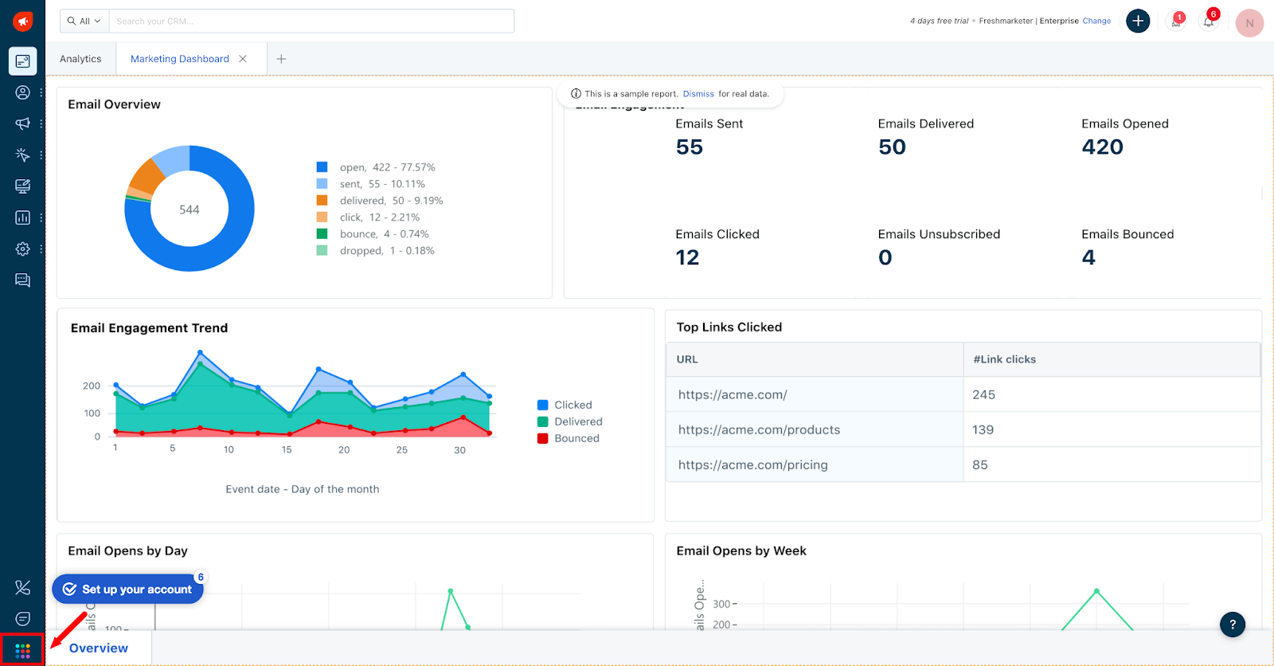This screenshot has height=666, width=1274.
Task: Expand the submenu dots beside Campaigns icon
Action: coord(41,123)
